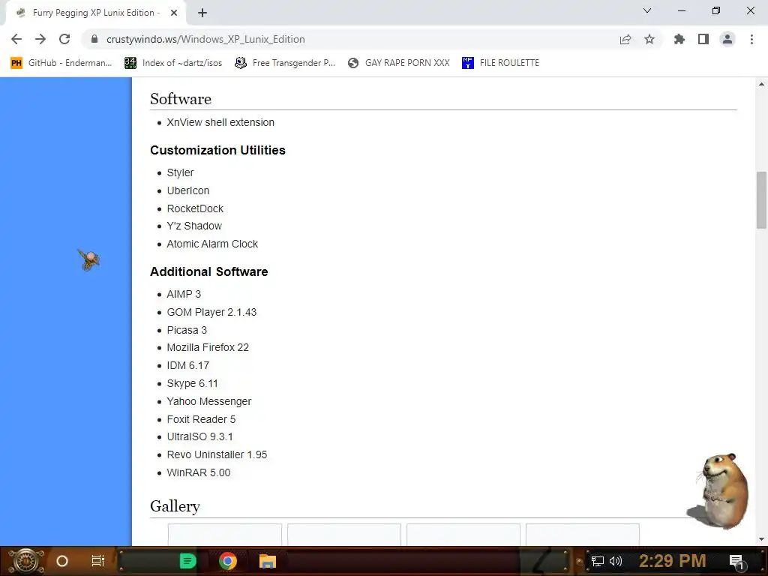Click page scrollbar down arrow
The width and height of the screenshot is (768, 576).
(x=761, y=540)
